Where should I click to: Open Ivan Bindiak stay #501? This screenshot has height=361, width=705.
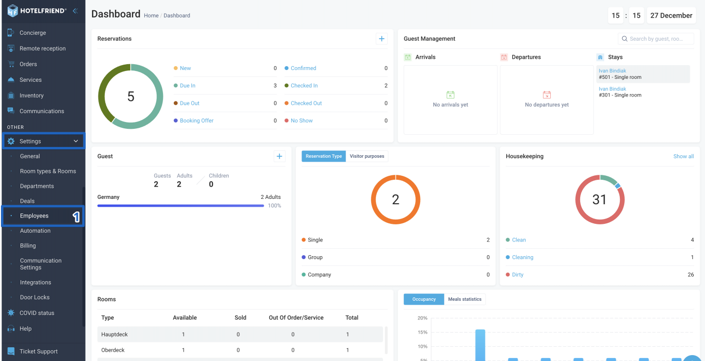(643, 74)
